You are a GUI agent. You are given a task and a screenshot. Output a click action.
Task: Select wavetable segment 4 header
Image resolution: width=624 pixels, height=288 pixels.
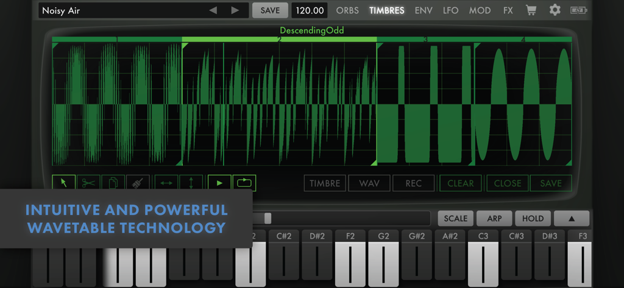(523, 40)
